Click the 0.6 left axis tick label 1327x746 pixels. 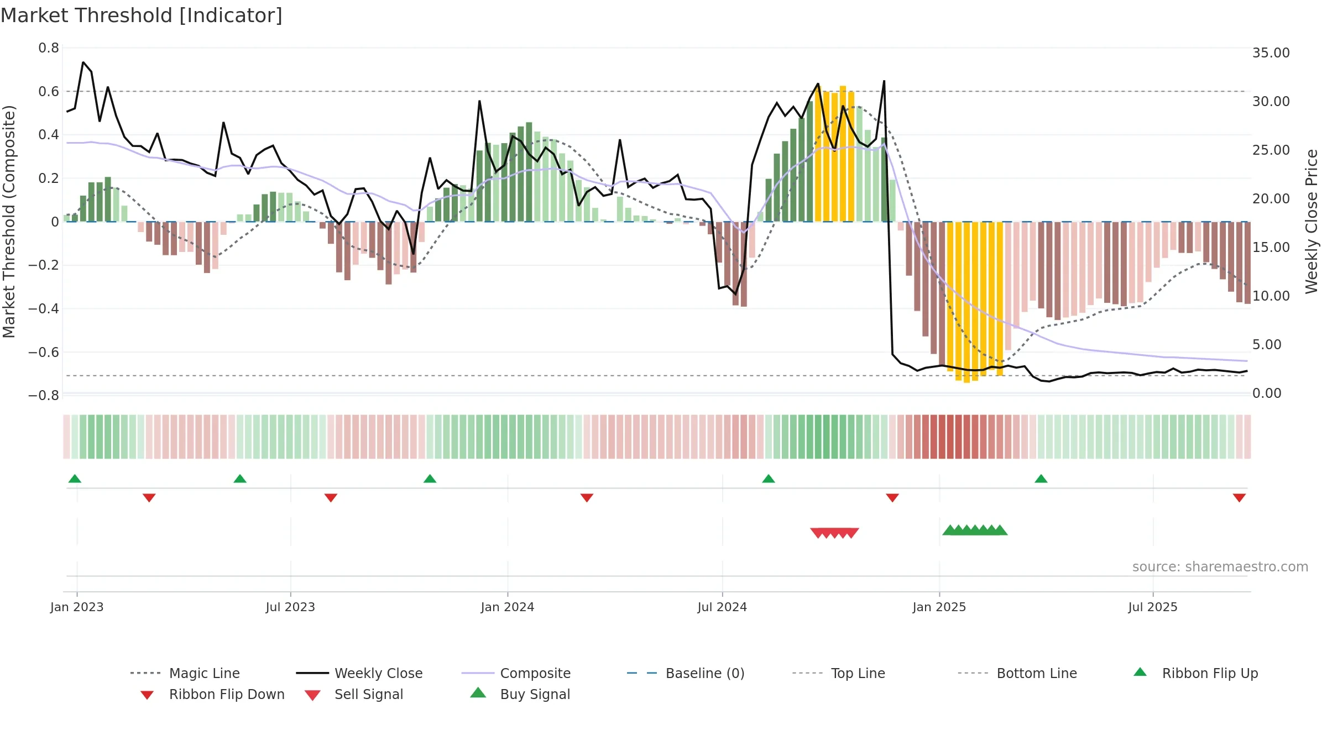coord(49,91)
